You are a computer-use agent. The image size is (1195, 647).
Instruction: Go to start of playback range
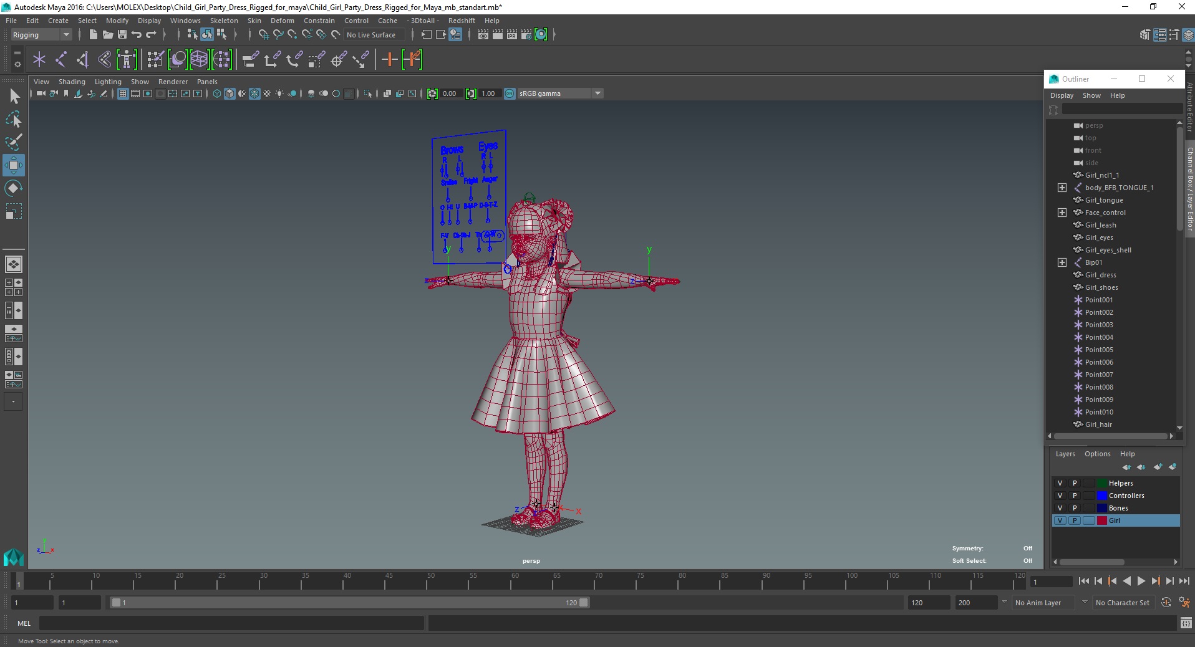(1083, 581)
